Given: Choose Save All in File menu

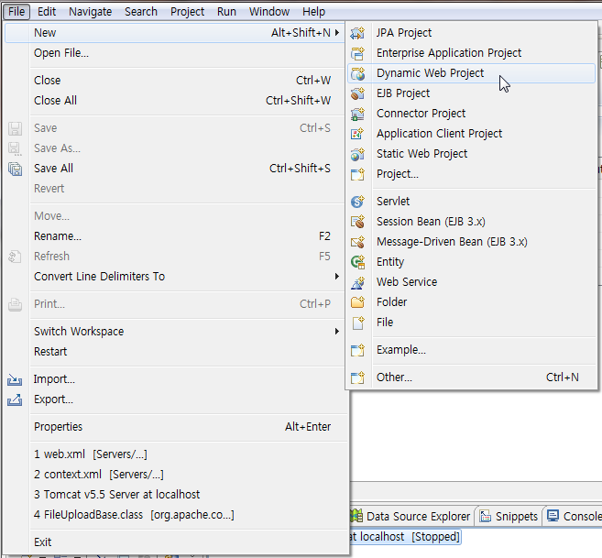Looking at the screenshot, I should point(174,169).
